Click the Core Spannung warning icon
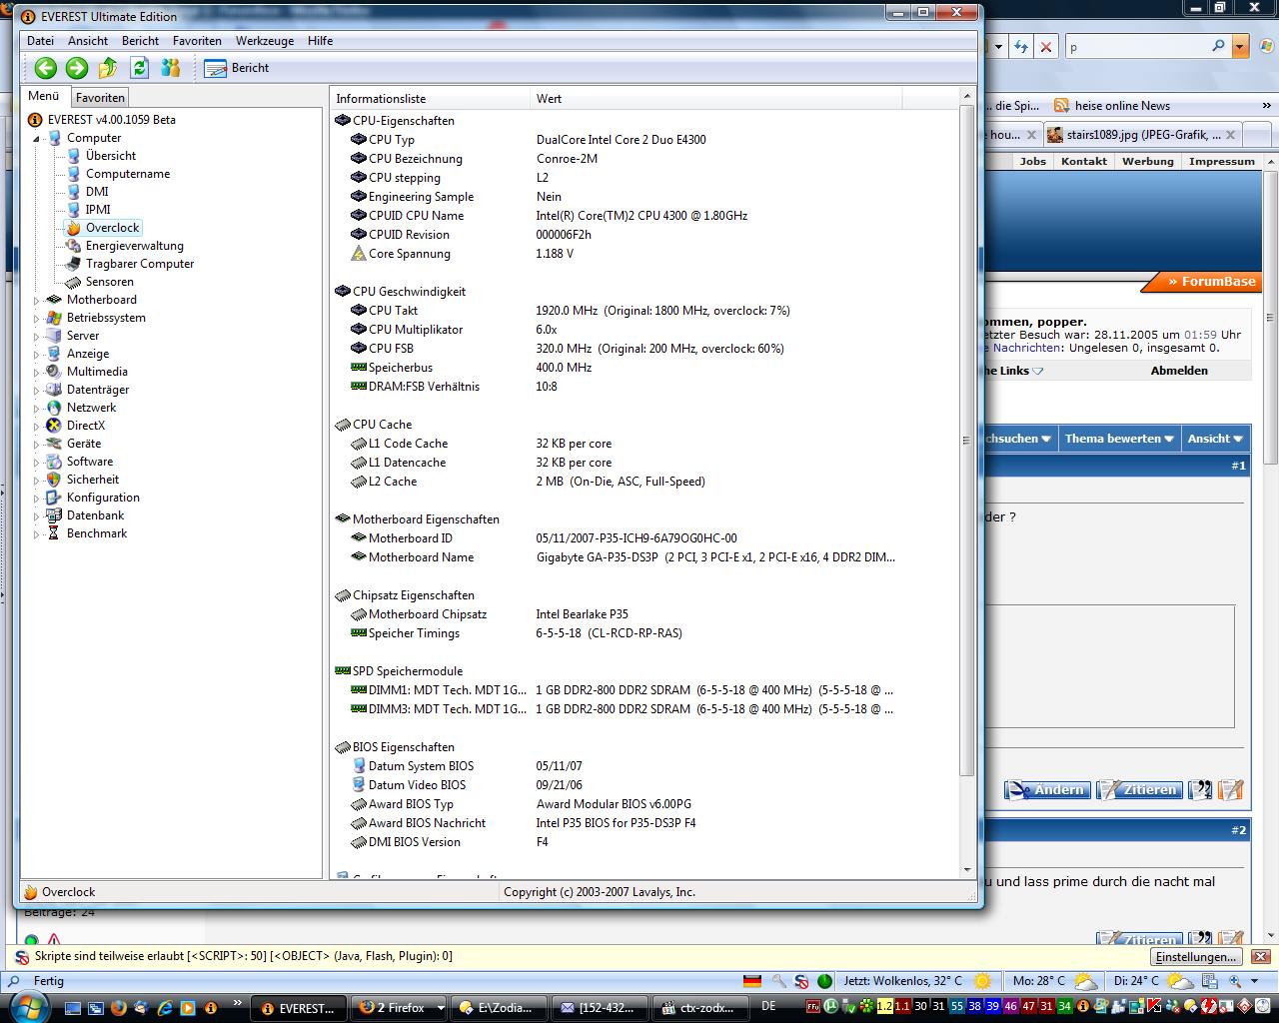 point(358,254)
